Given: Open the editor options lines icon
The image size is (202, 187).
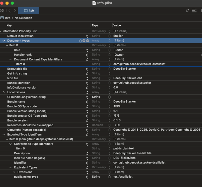Looking at the screenshot, I should click(194, 11).
